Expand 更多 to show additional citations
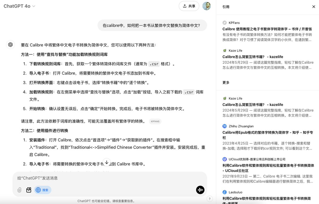319x204 pixels. tap(226, 83)
